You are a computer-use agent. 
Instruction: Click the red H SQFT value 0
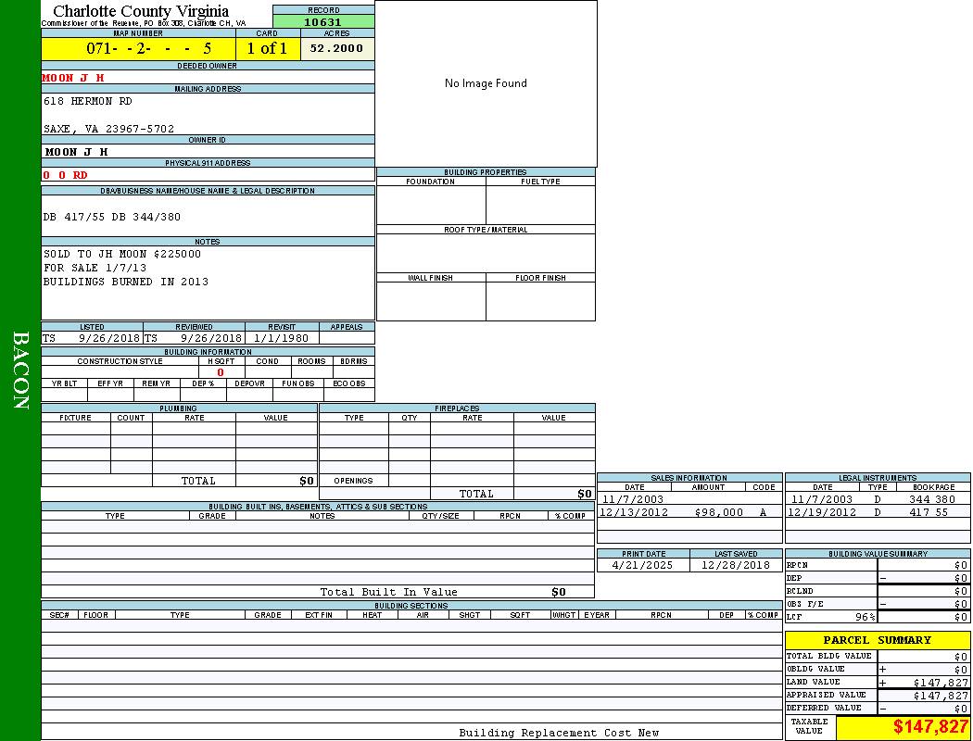221,372
